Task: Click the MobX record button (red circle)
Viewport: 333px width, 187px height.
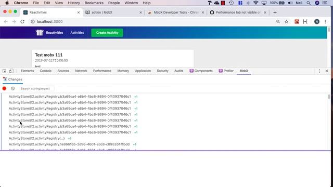Action: 4,88
